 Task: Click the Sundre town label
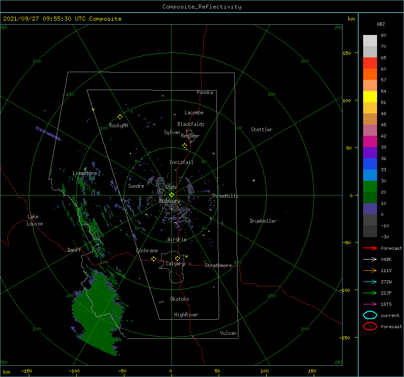click(x=136, y=186)
